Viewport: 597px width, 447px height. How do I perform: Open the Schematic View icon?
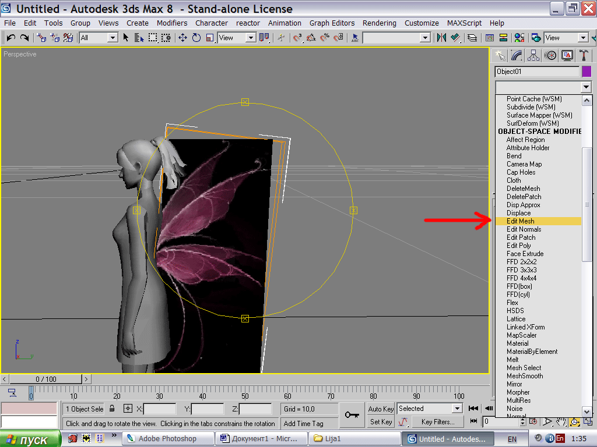tap(503, 38)
